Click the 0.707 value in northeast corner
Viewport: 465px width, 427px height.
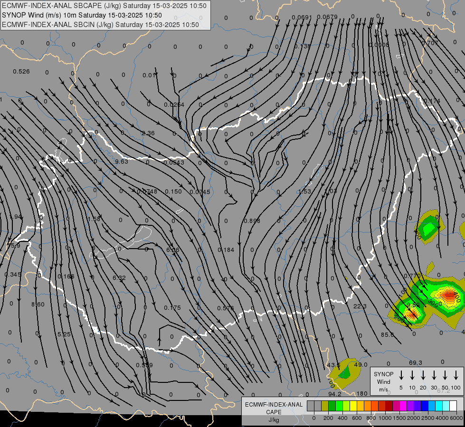click(430, 43)
